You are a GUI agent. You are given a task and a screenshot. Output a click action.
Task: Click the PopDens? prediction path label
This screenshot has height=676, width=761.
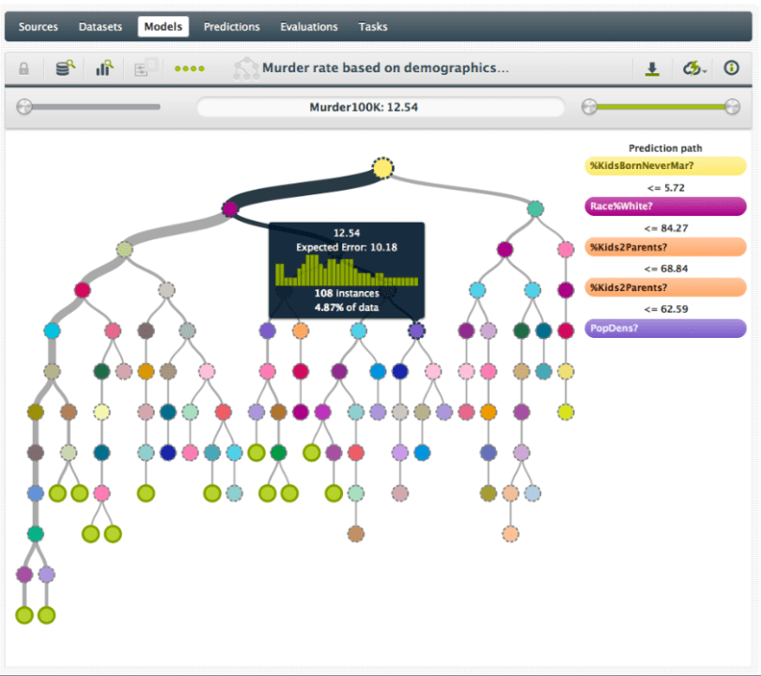(665, 329)
